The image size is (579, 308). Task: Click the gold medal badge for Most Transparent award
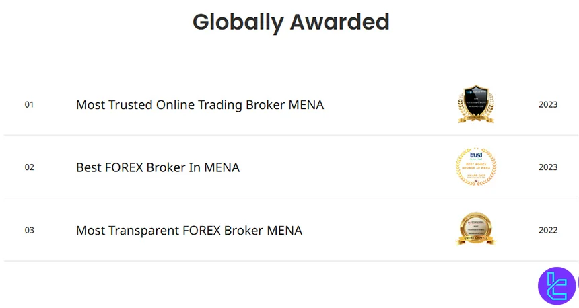coord(476,229)
